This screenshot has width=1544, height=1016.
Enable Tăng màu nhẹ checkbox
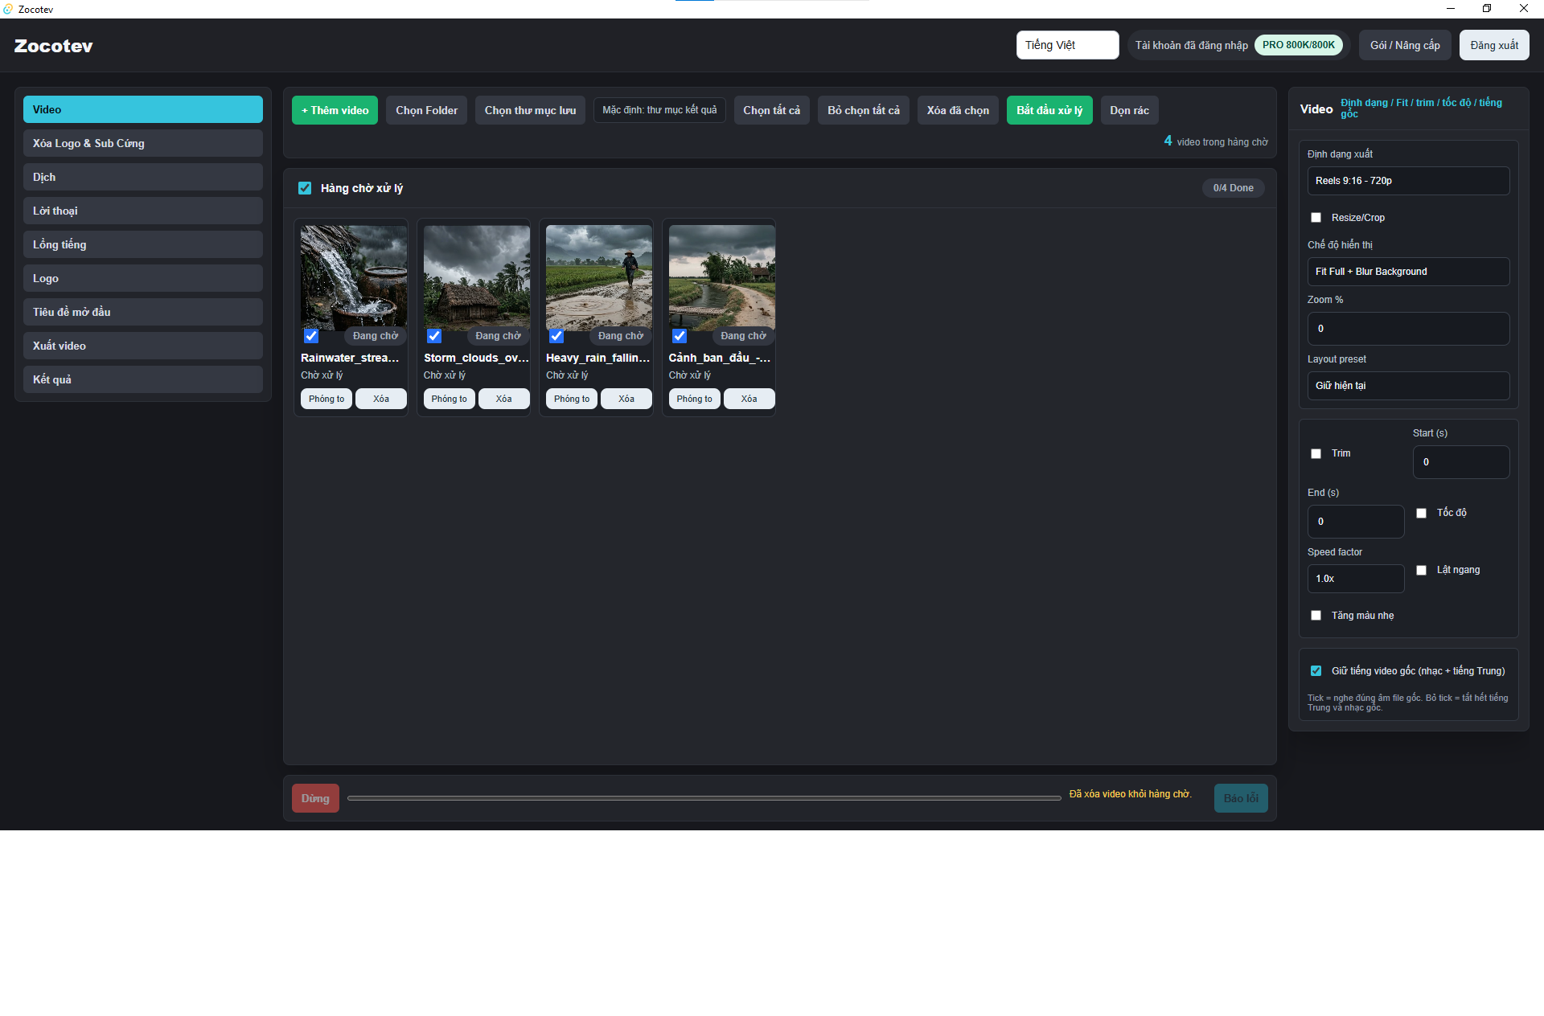(x=1316, y=616)
